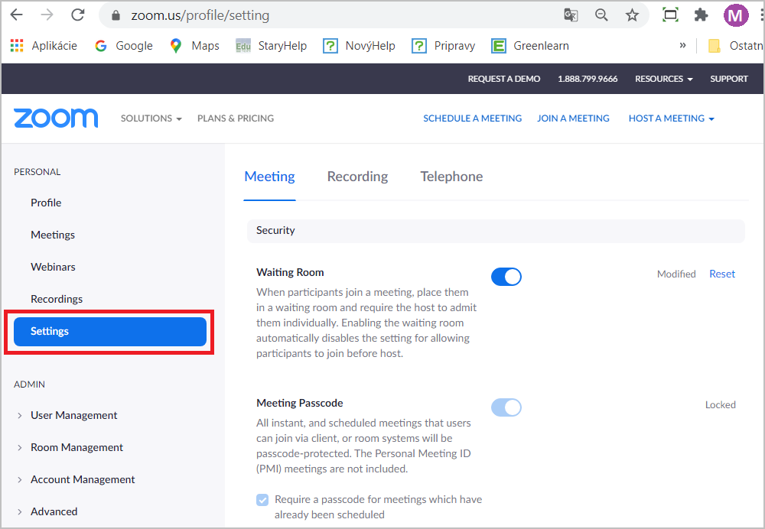Click the browser back arrow
765x529 pixels.
(17, 15)
